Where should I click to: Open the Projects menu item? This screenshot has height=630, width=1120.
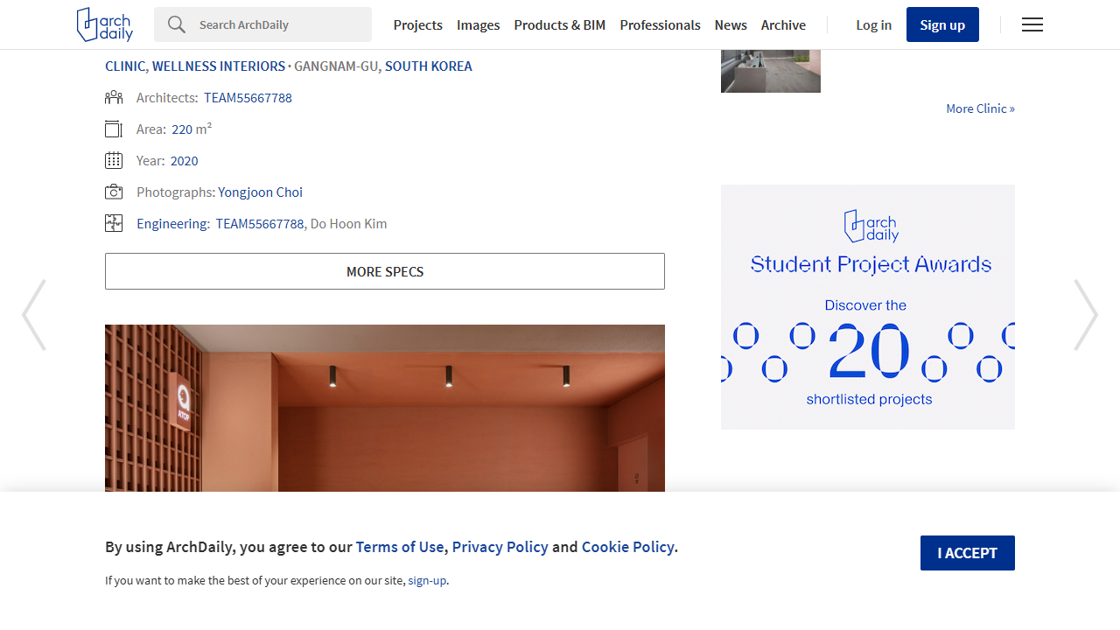pyautogui.click(x=417, y=24)
